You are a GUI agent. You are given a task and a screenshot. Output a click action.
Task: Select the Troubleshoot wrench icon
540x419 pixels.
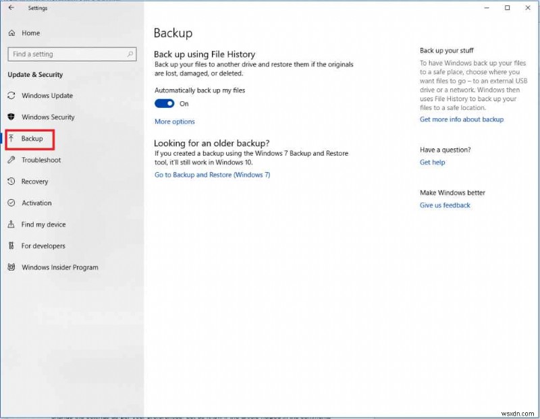pyautogui.click(x=11, y=161)
